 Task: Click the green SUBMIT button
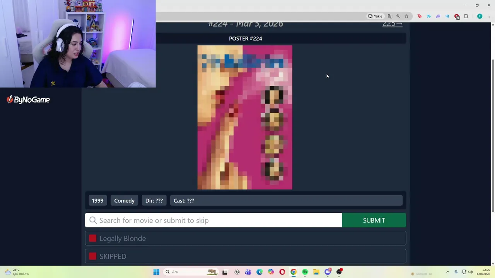(374, 220)
